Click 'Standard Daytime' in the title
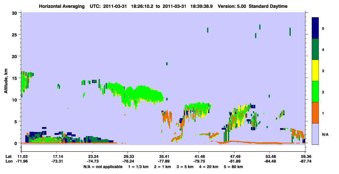339x174 pixels. tap(268, 7)
